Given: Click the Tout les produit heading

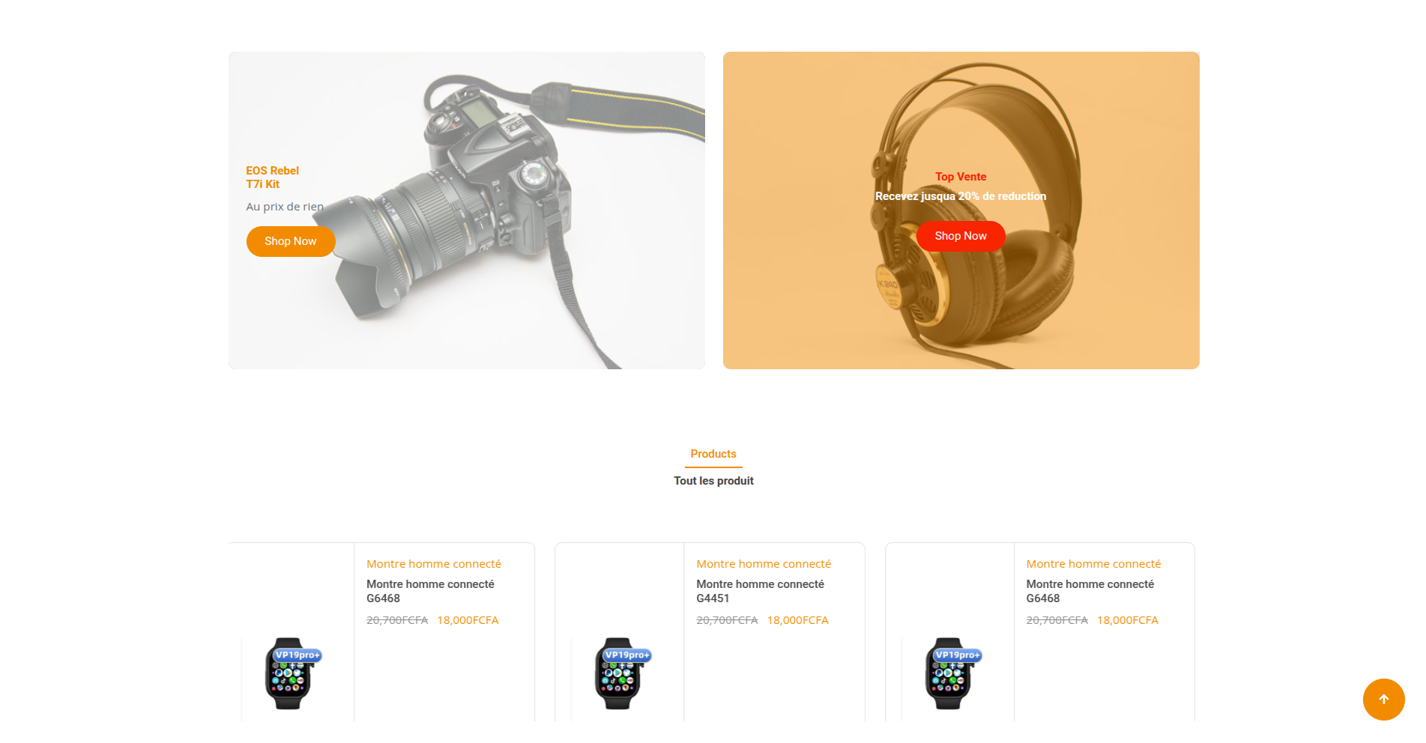Looking at the screenshot, I should 713,481.
